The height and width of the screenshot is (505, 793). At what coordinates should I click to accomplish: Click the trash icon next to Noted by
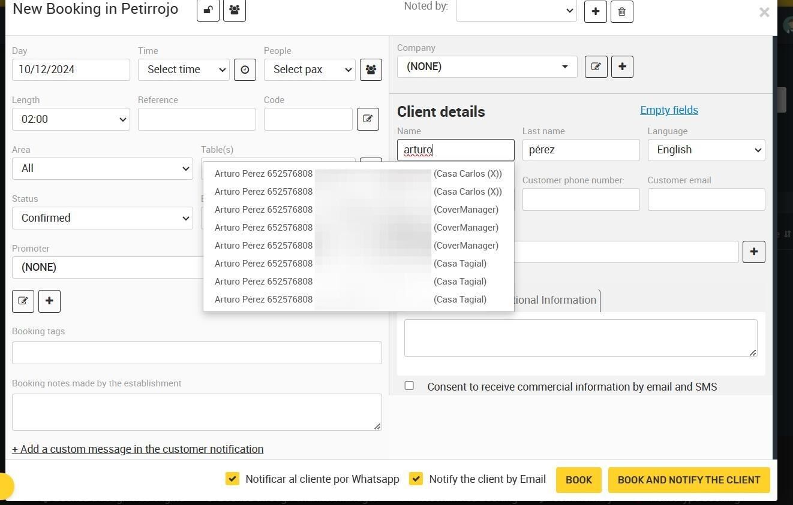coord(621,11)
